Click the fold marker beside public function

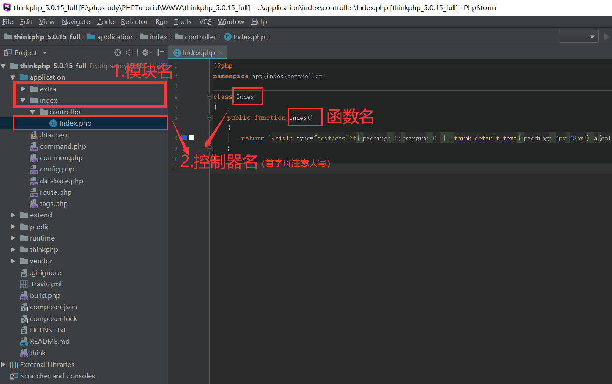click(209, 117)
